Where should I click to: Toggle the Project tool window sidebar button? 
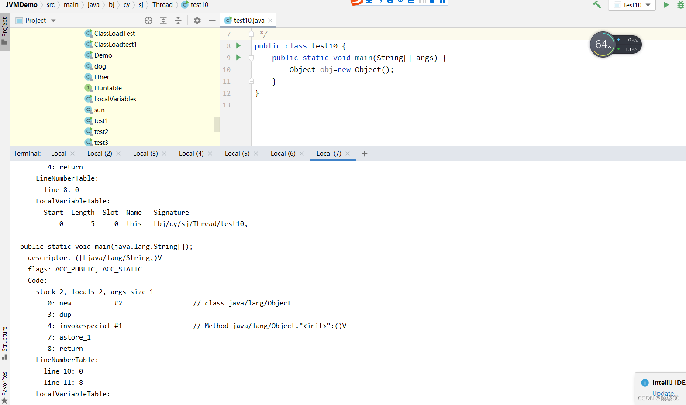pos(5,31)
